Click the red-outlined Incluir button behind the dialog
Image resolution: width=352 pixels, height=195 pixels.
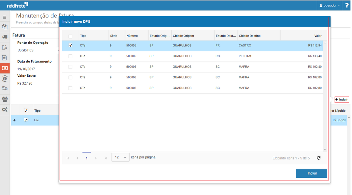pos(341,99)
